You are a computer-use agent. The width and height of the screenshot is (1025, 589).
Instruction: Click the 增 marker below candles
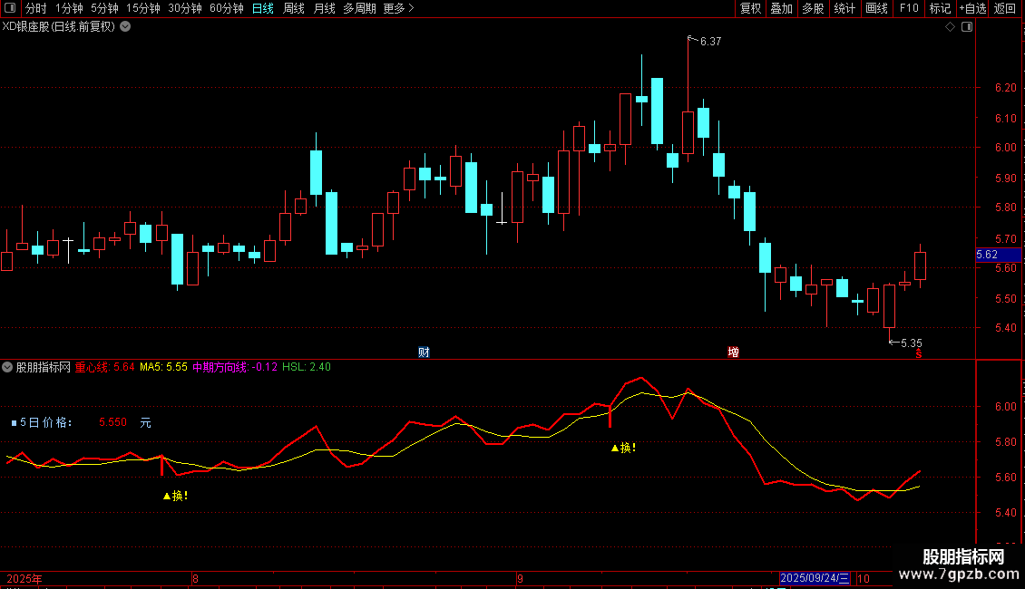click(x=734, y=352)
